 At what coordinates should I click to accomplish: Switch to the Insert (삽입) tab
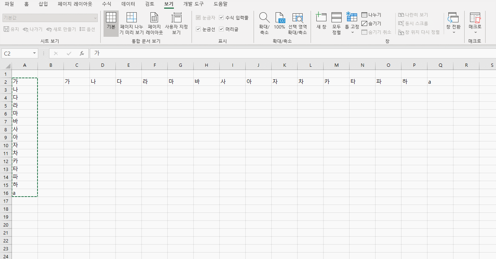(x=43, y=4)
